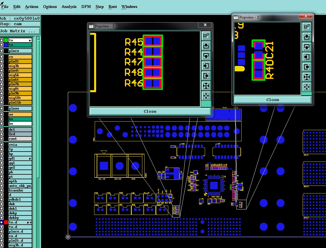Toggle the checkbox for layer to.d
Viewport: 326px width, 248px height.
pos(1,222)
